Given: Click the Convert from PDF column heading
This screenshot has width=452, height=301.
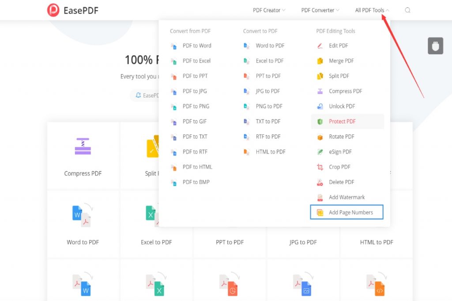Looking at the screenshot, I should pyautogui.click(x=190, y=31).
